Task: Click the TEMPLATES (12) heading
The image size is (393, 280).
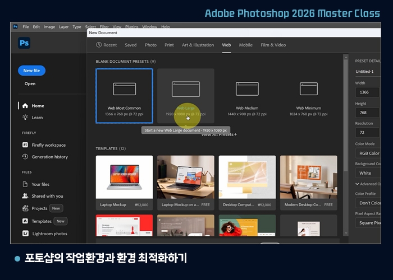Action: 111,148
